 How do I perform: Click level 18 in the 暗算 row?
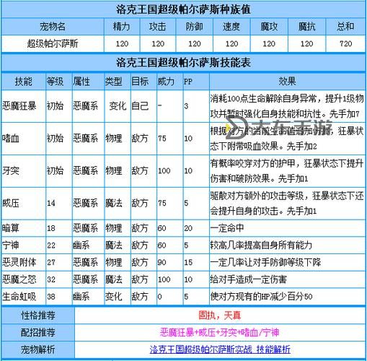pos(51,228)
